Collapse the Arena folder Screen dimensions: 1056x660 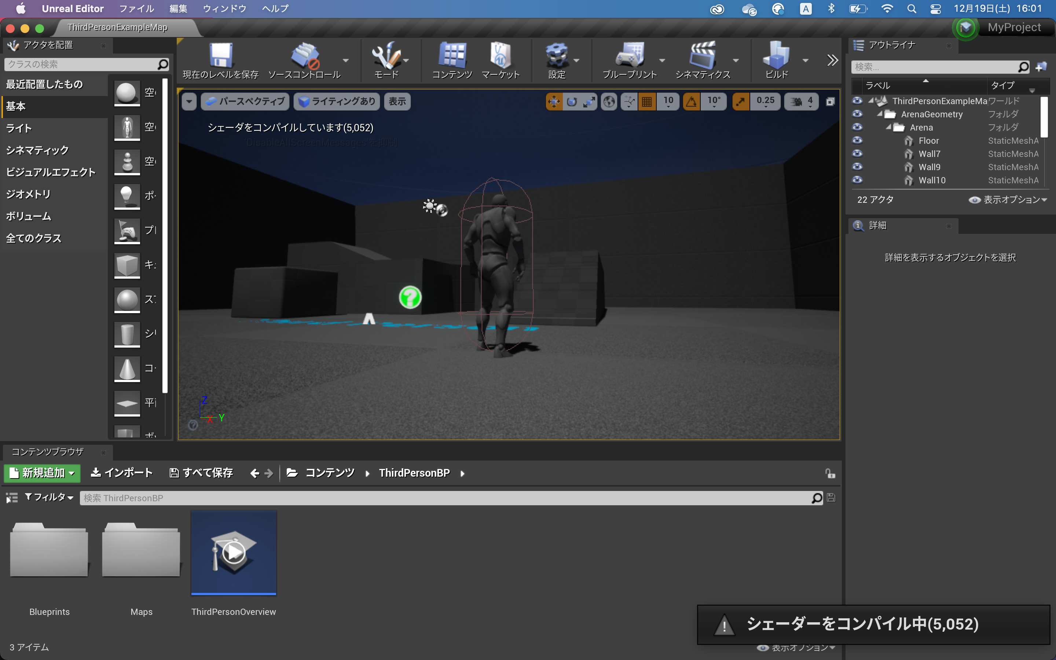coord(888,127)
